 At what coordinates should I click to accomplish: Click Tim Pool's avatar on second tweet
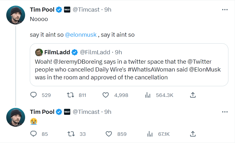pyautogui.click(x=16, y=117)
